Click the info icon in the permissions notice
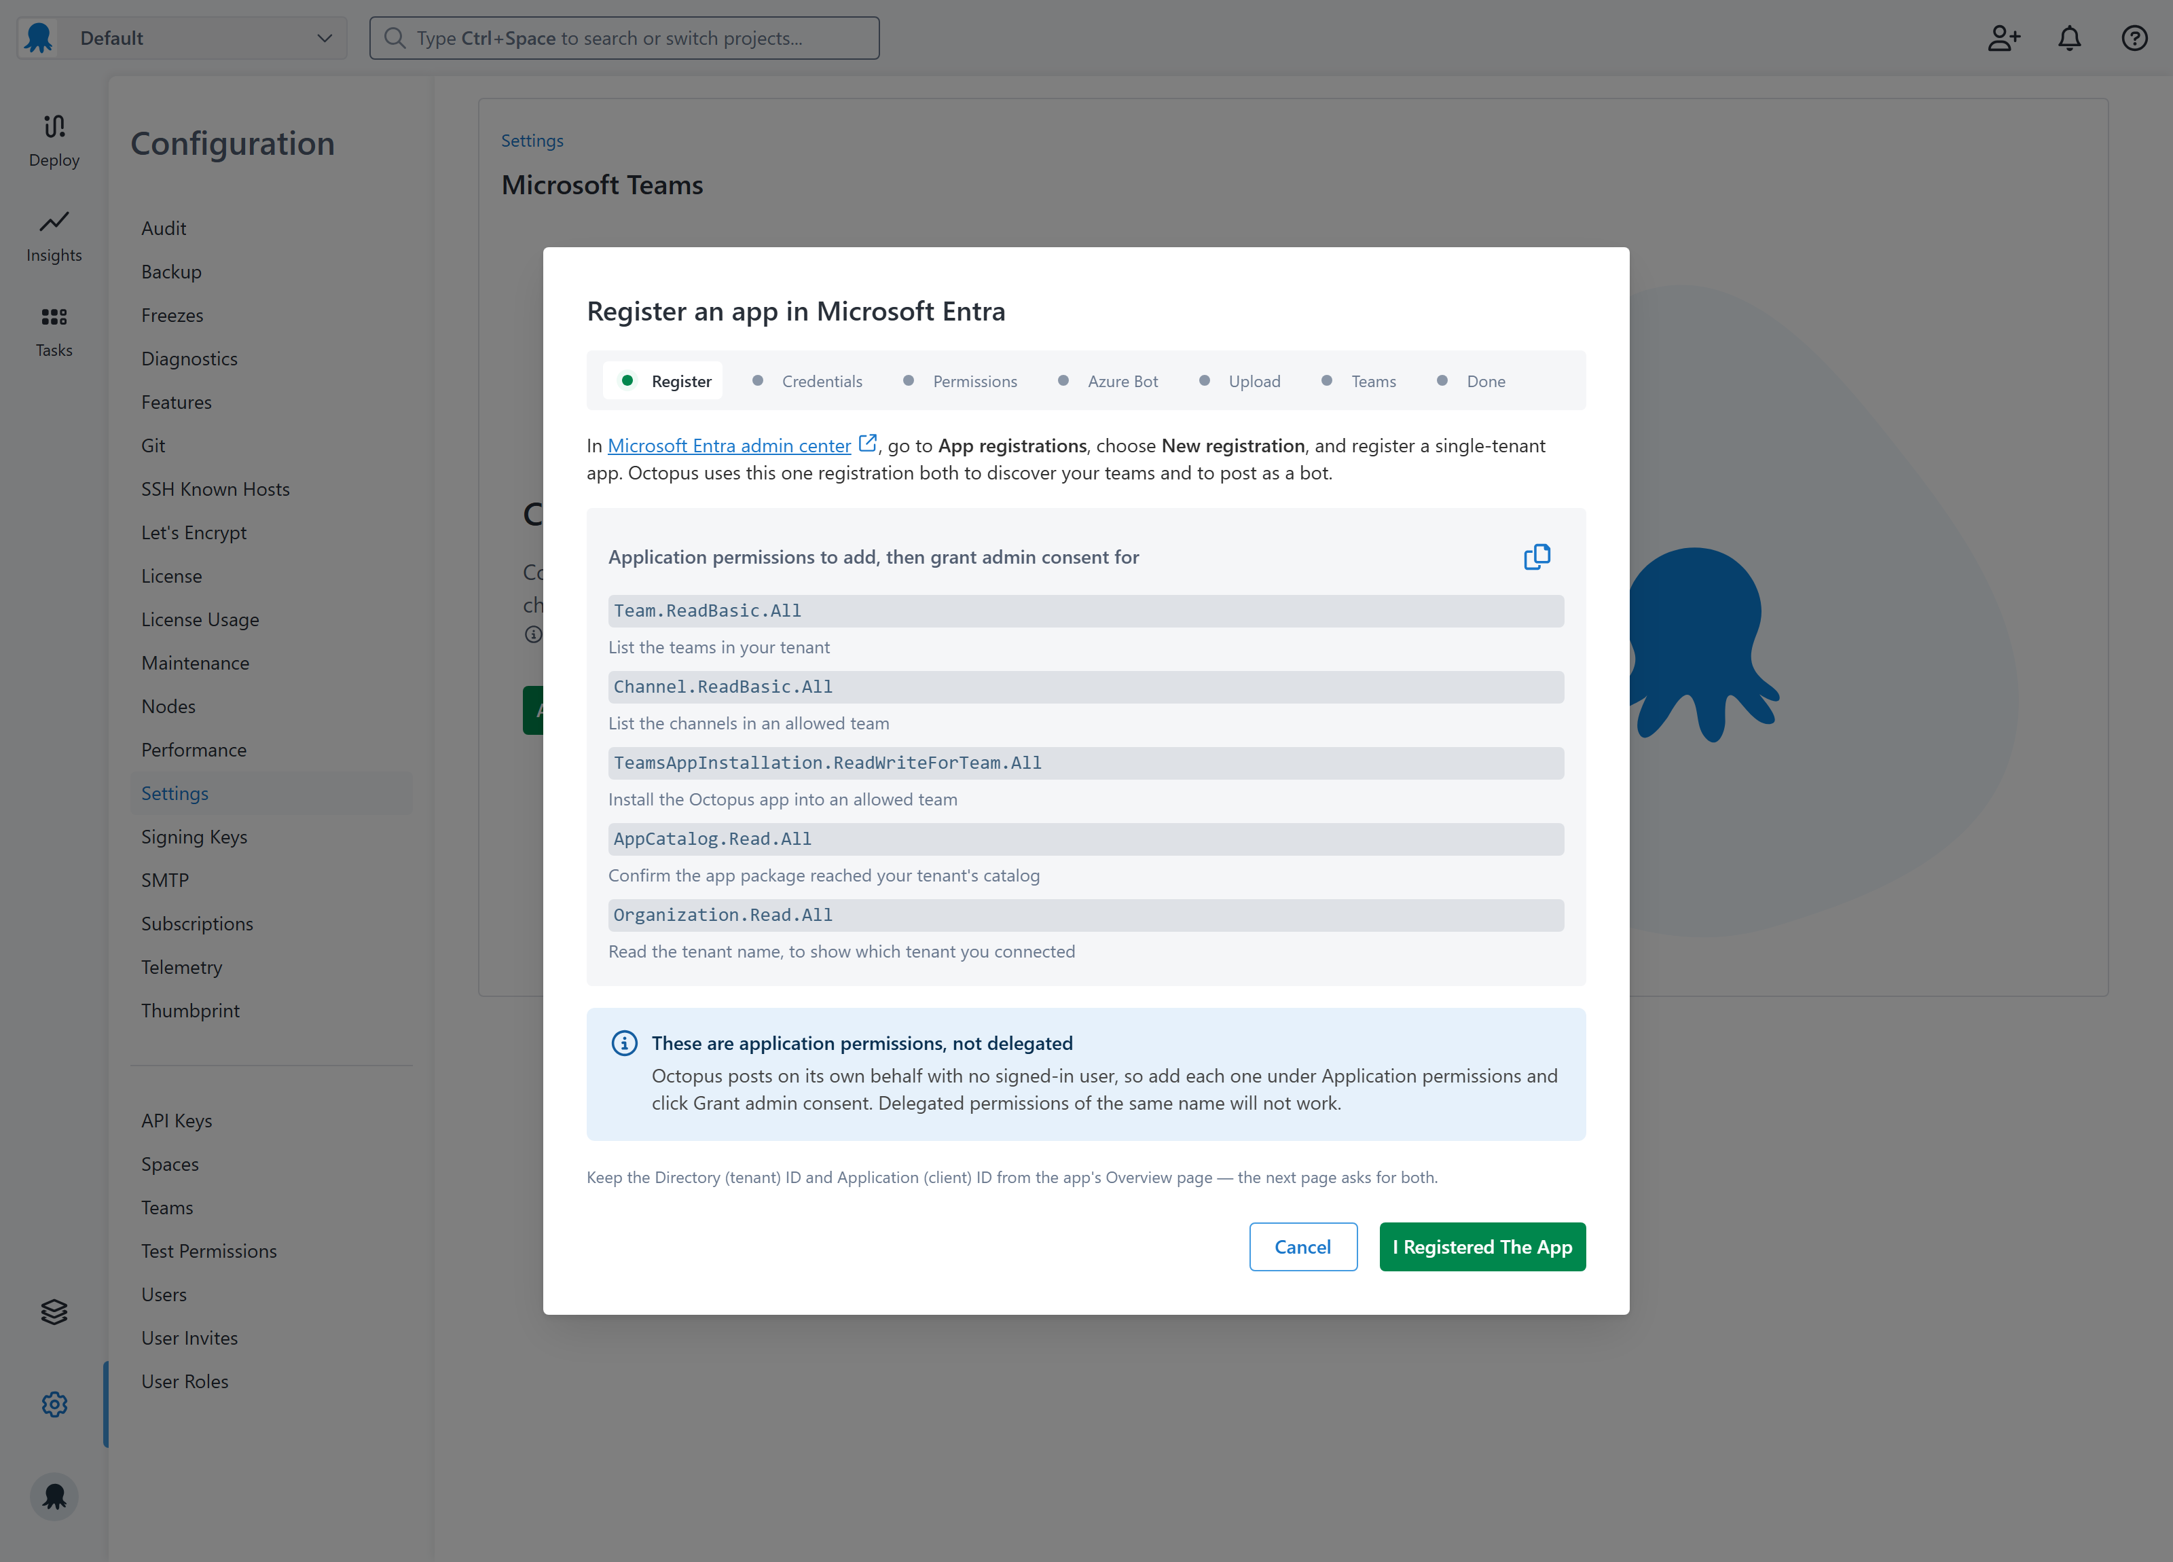The width and height of the screenshot is (2173, 1562). [x=625, y=1042]
